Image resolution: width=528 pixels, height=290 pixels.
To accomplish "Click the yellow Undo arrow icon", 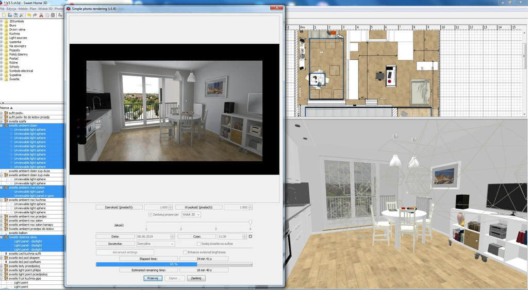I will point(29,15).
